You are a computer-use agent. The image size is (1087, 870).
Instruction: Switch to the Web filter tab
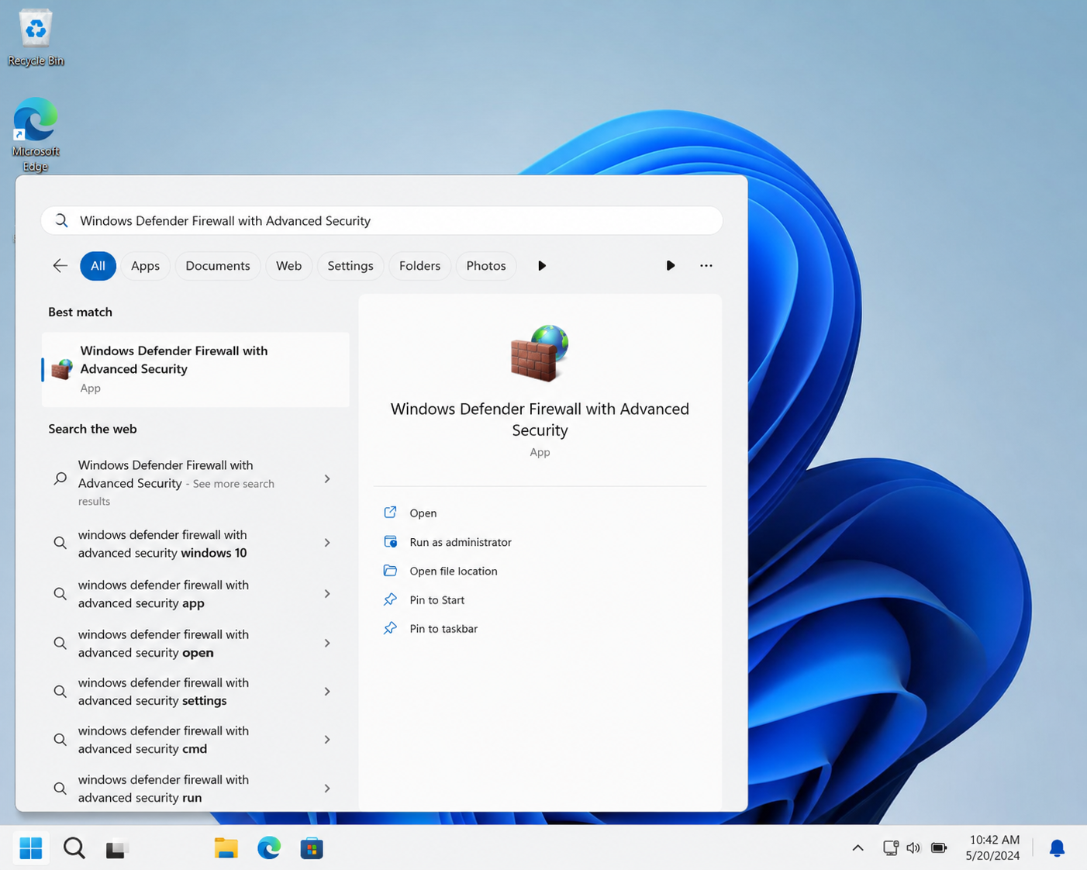pyautogui.click(x=288, y=266)
